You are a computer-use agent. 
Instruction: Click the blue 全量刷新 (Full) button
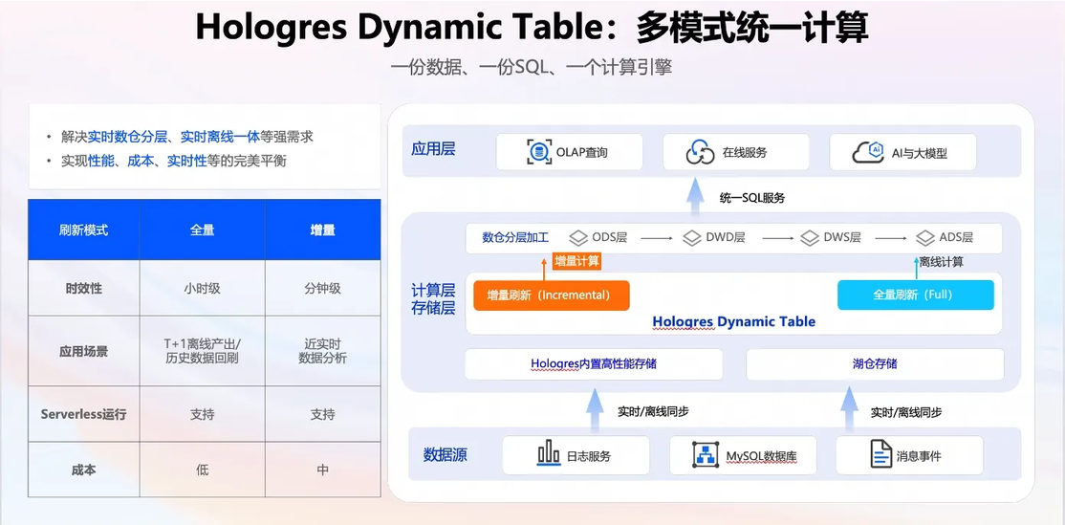coord(916,295)
